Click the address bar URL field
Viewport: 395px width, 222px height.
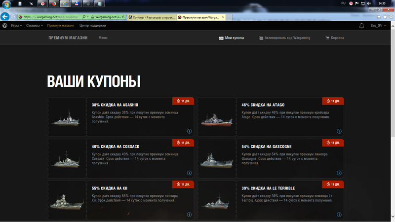click(50, 17)
